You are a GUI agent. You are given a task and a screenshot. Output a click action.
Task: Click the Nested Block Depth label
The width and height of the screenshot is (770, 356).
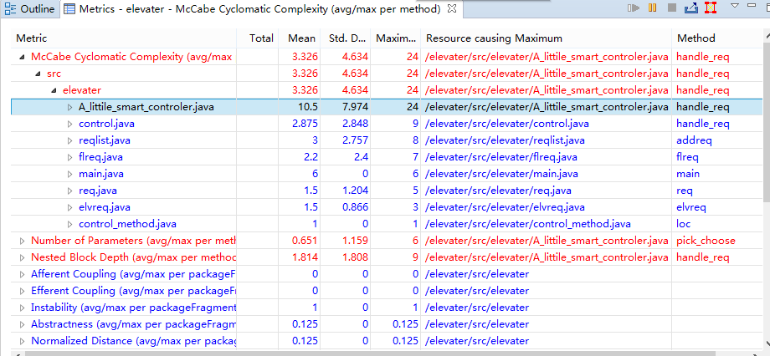click(134, 257)
